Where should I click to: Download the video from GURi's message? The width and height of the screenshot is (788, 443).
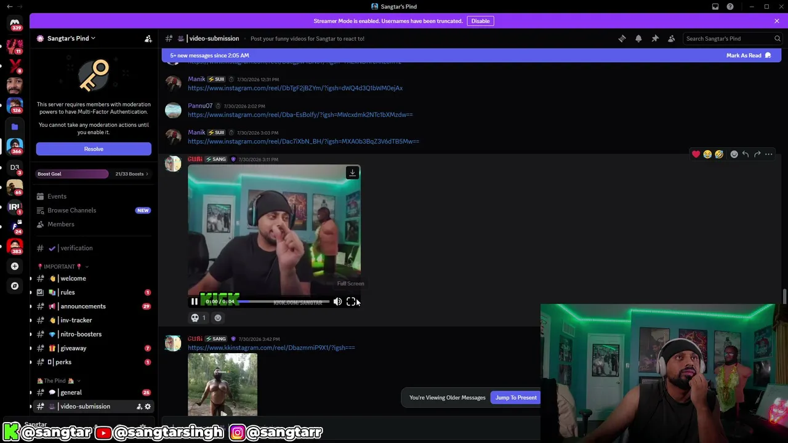(x=352, y=173)
